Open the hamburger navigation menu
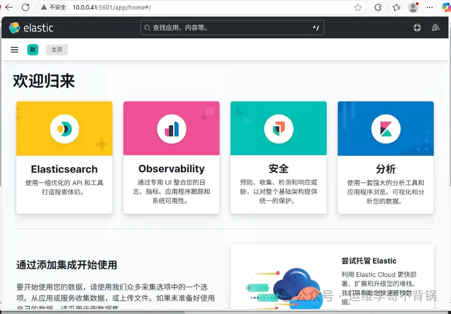The height and width of the screenshot is (314, 451). 15,50
